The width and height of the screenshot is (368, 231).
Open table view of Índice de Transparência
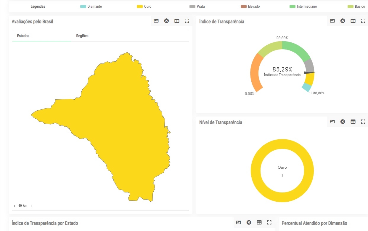point(353,21)
